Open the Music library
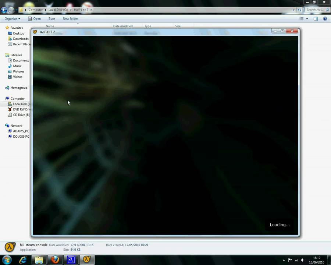 (x=15, y=66)
